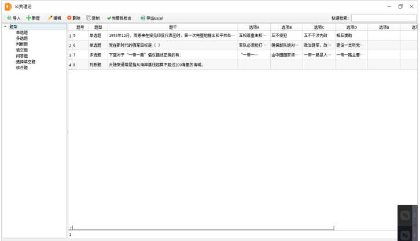The width and height of the screenshot is (420, 241).
Task: Select 综合题 in the tree
Action: pyautogui.click(x=22, y=68)
